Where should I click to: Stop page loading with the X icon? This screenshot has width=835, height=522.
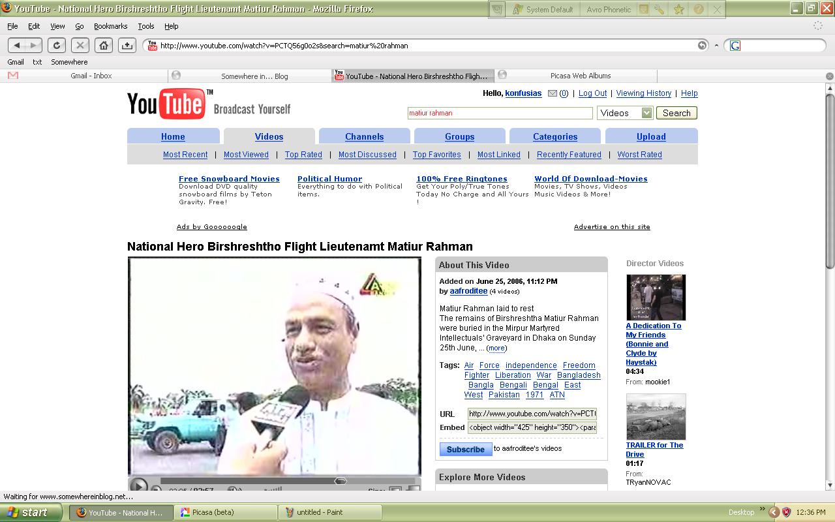[80, 45]
